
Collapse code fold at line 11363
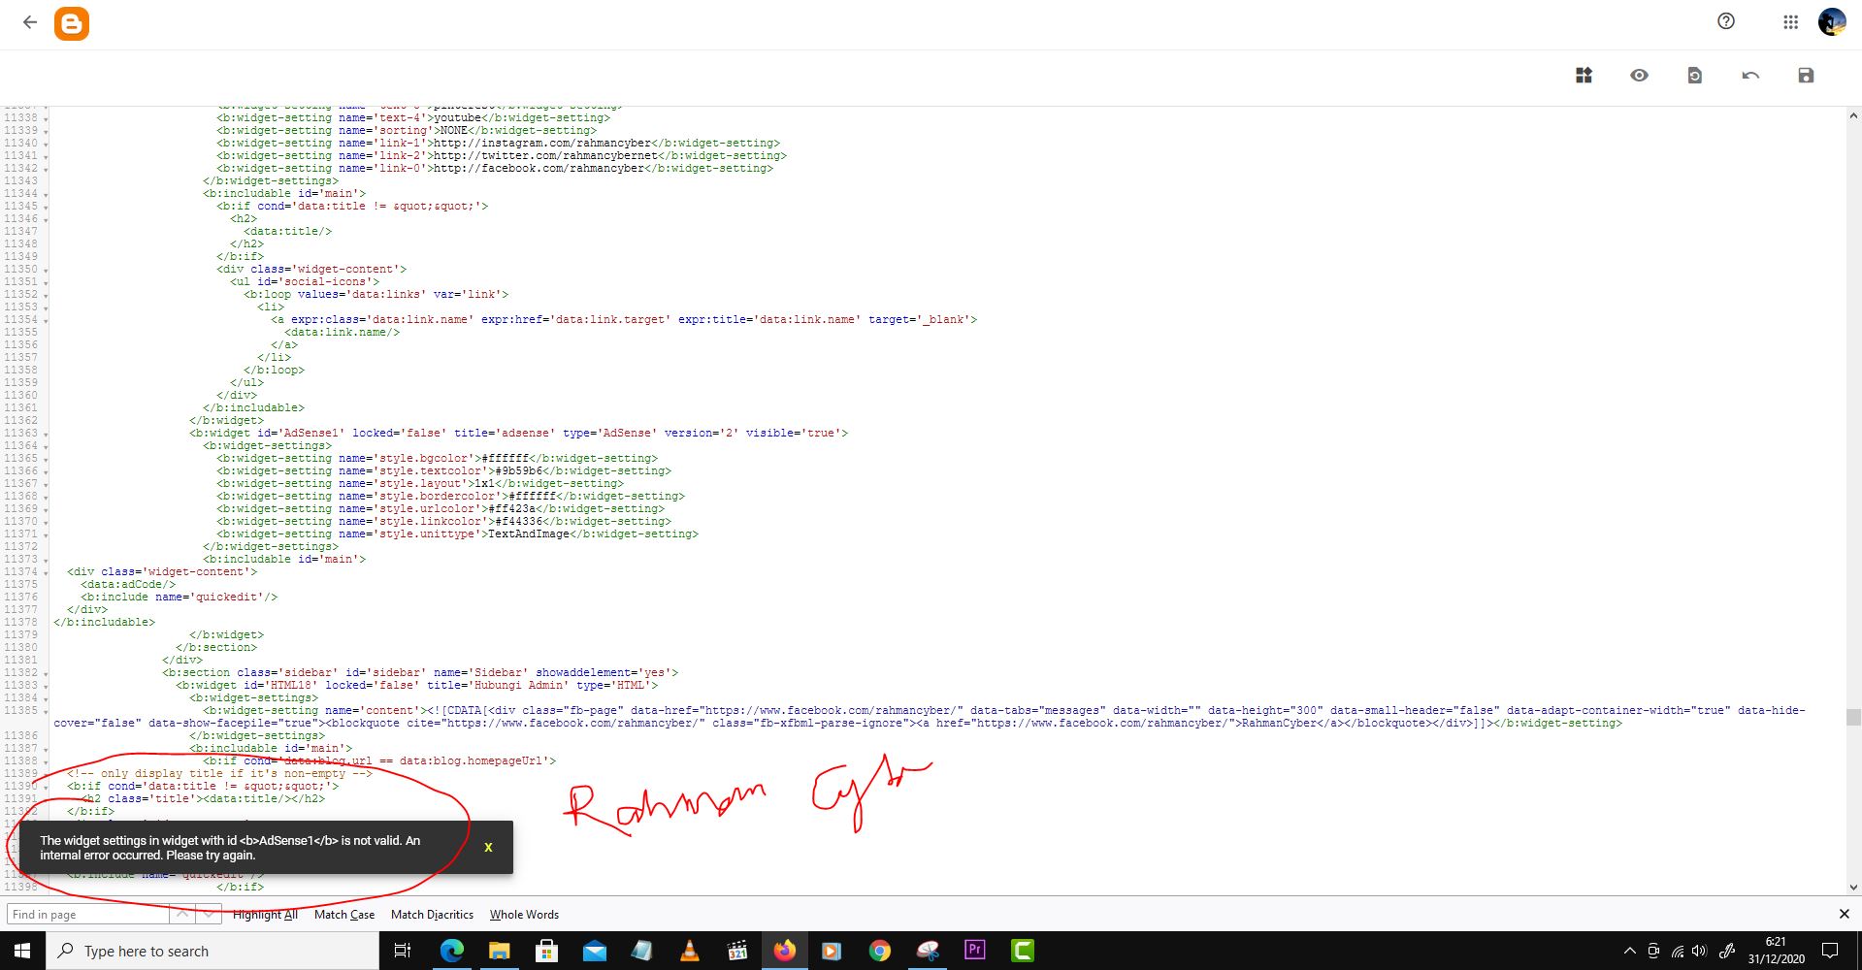[x=46, y=435]
